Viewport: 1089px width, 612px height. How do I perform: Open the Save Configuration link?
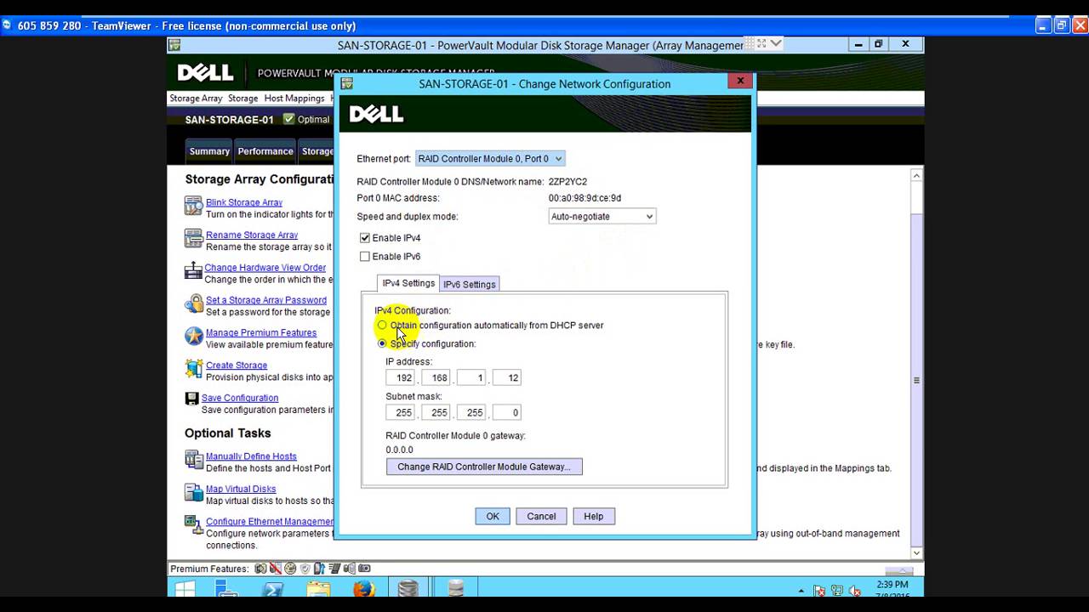240,398
